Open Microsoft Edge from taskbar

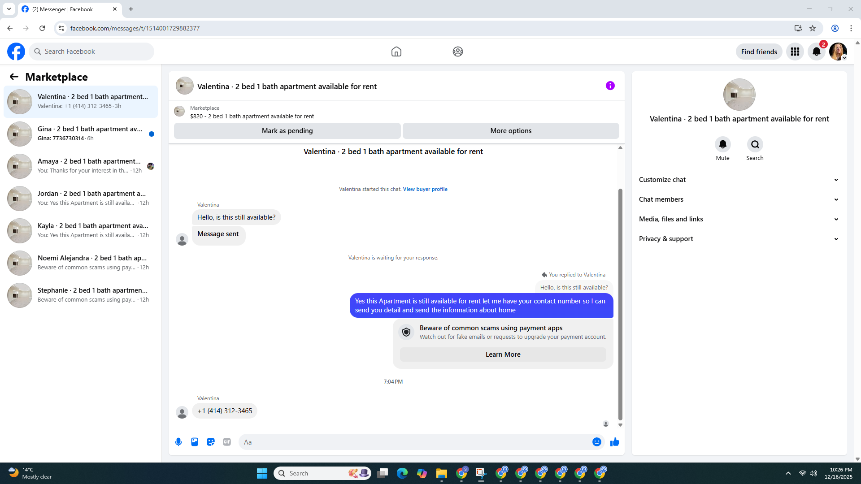click(402, 473)
